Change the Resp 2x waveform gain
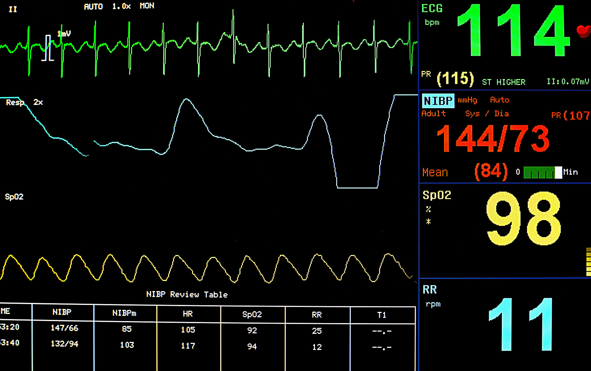This screenshot has height=371, width=591. point(38,102)
